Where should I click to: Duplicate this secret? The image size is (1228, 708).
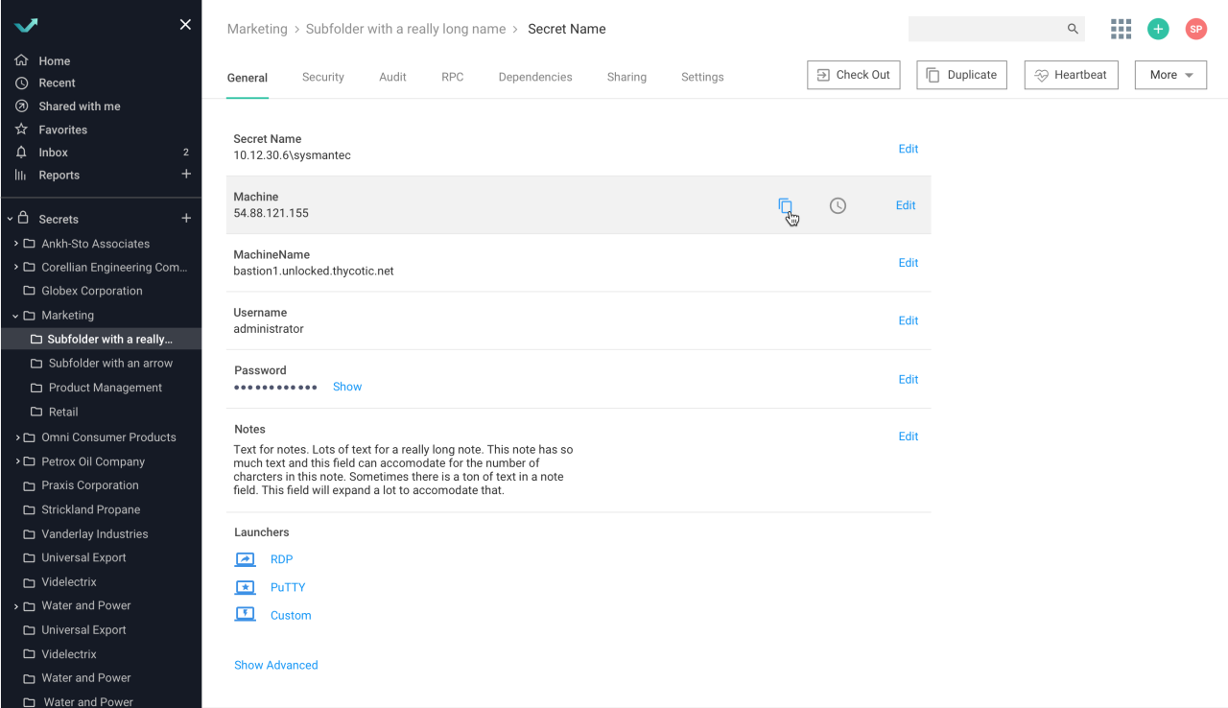coord(961,74)
